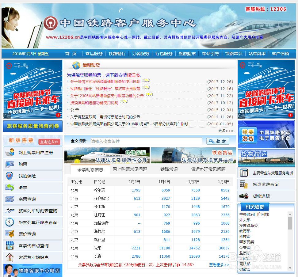Click the globe icon next to 最新动态

(x=76, y=65)
